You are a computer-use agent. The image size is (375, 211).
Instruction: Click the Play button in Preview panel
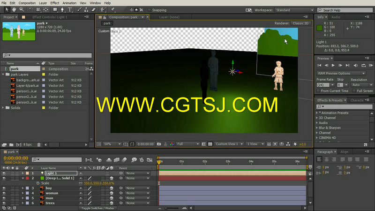tap(333, 65)
